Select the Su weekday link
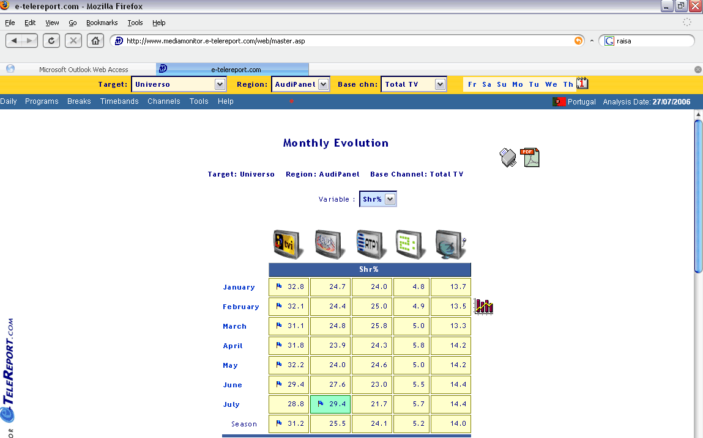 (x=502, y=84)
